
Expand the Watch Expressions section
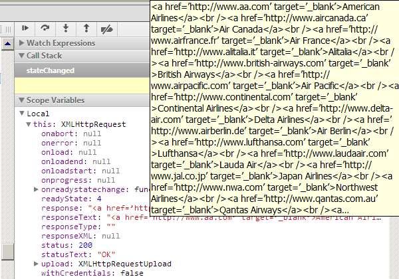click(22, 43)
